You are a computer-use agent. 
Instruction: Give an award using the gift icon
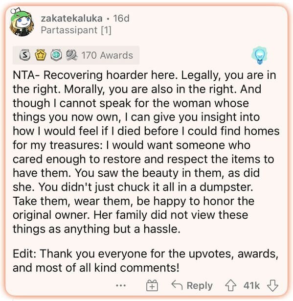152,285
